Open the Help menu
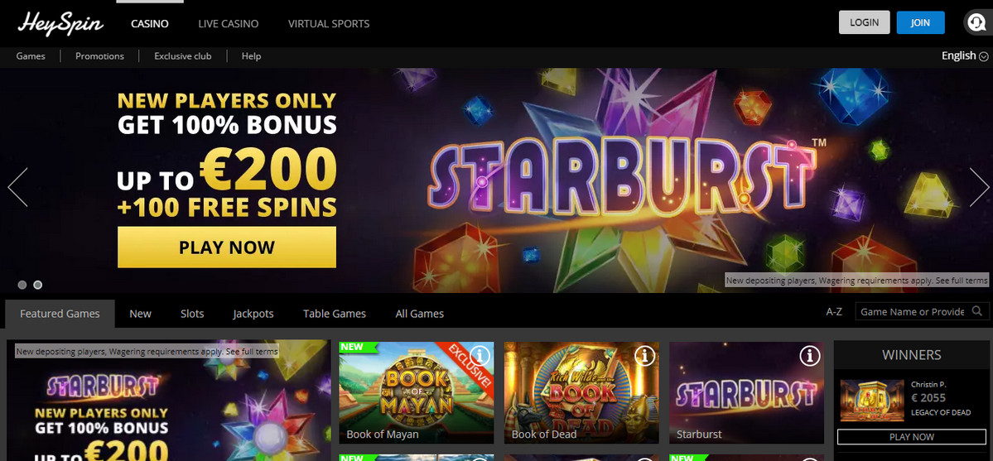Viewport: 993px width, 461px height. coord(251,55)
